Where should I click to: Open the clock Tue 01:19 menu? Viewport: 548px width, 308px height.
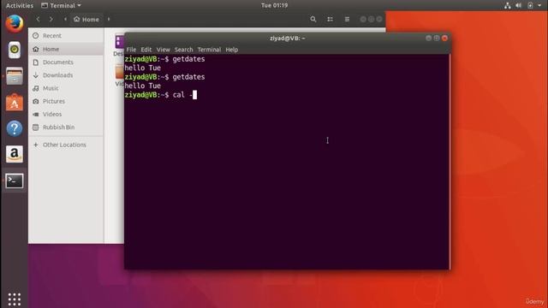click(274, 5)
